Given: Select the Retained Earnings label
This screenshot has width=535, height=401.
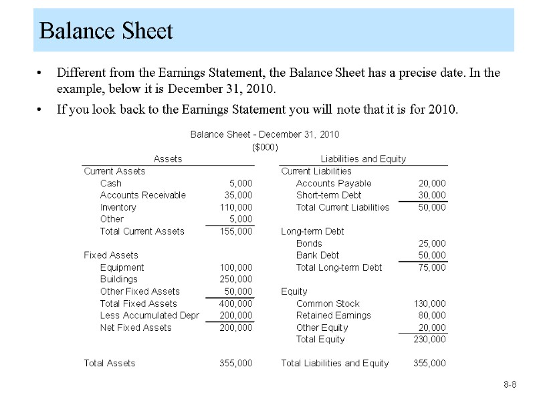Looking at the screenshot, I should 333,315.
